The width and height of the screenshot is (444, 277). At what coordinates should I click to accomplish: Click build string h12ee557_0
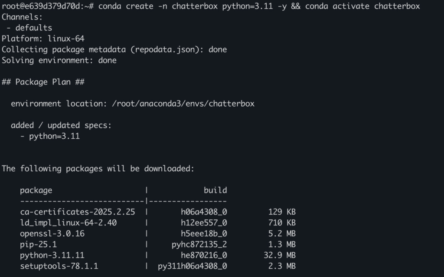pos(204,223)
